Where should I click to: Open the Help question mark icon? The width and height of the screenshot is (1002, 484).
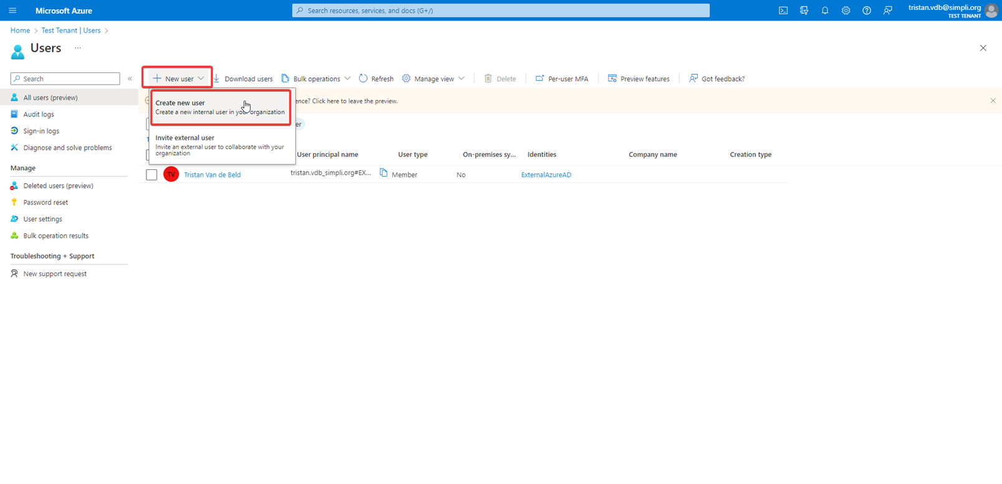867,11
